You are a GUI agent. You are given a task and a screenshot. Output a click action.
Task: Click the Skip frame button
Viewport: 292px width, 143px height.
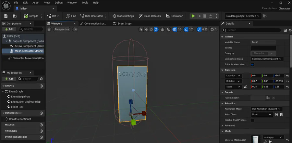point(199,16)
